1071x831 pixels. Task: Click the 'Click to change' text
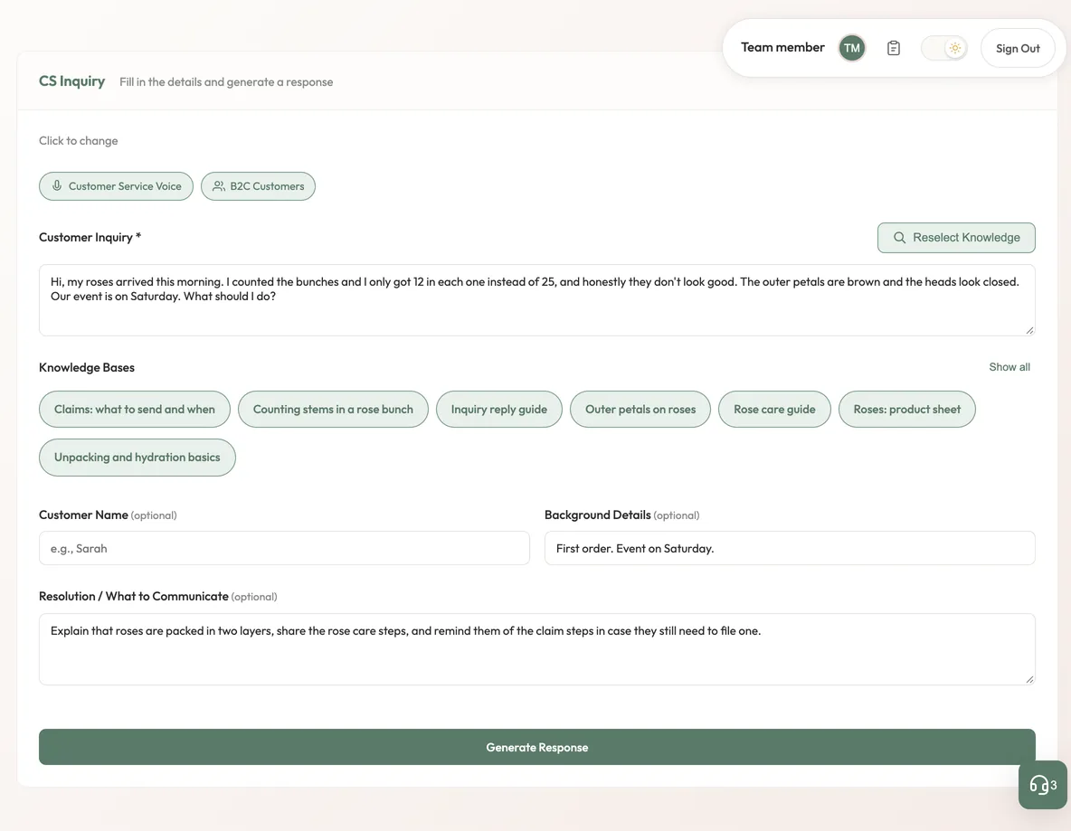(78, 141)
